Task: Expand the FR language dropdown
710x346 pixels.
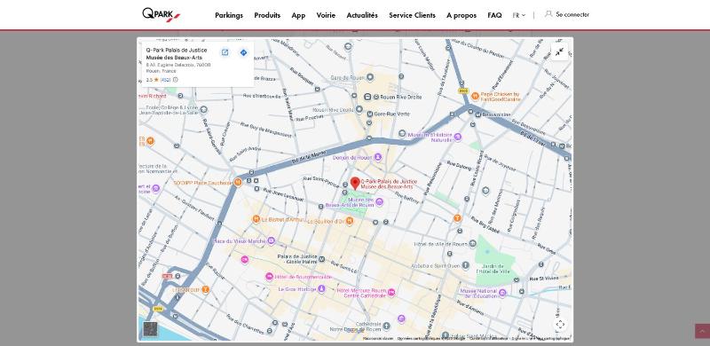Action: (x=519, y=15)
